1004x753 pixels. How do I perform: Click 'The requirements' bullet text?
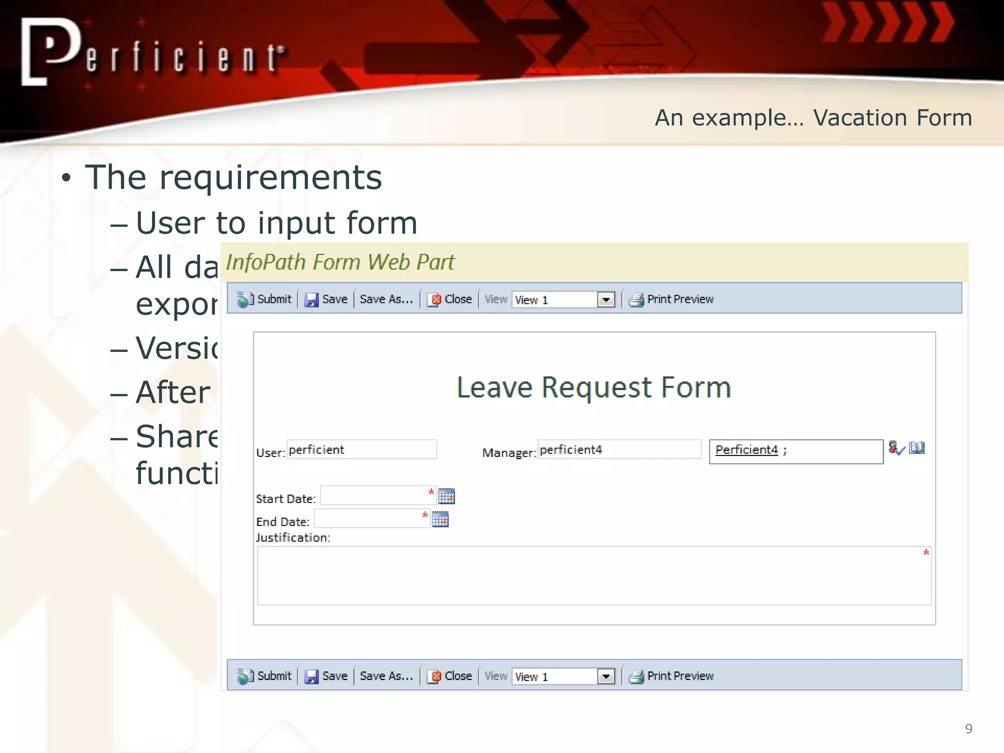click(233, 177)
